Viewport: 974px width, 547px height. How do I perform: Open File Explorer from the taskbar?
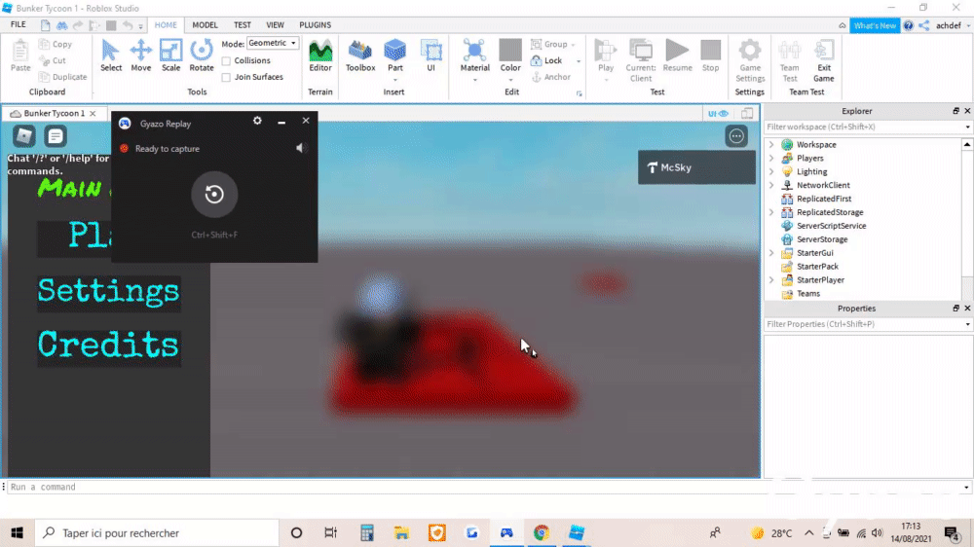[x=401, y=532]
